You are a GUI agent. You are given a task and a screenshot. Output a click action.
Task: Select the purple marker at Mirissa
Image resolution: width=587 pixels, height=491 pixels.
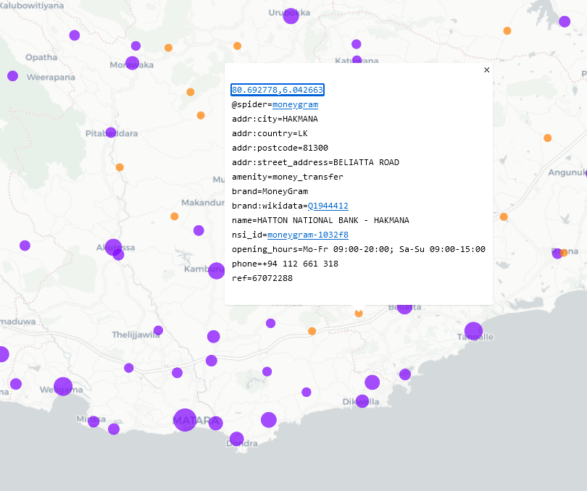(93, 421)
